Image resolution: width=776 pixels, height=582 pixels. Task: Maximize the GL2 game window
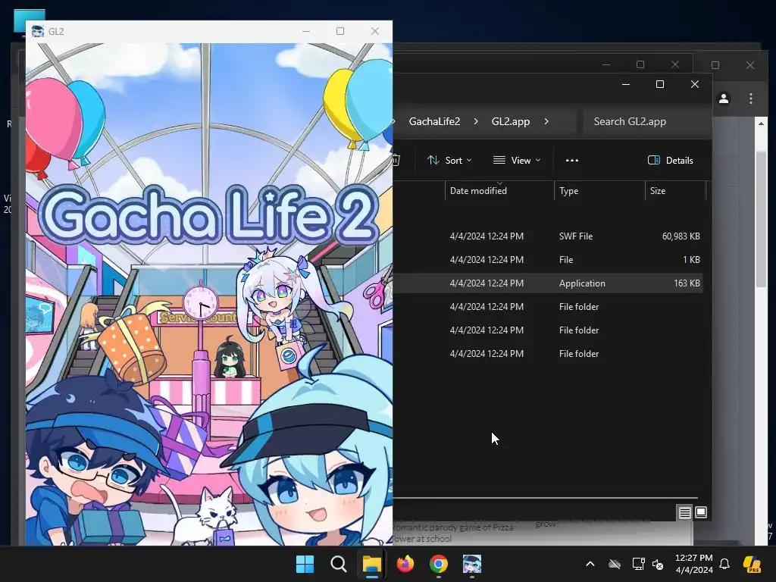pos(340,31)
